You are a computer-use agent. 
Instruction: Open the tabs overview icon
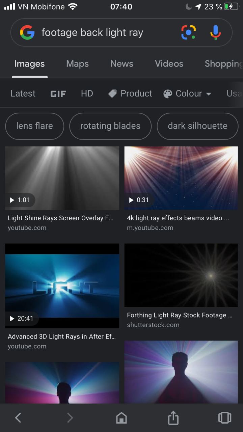point(225,418)
